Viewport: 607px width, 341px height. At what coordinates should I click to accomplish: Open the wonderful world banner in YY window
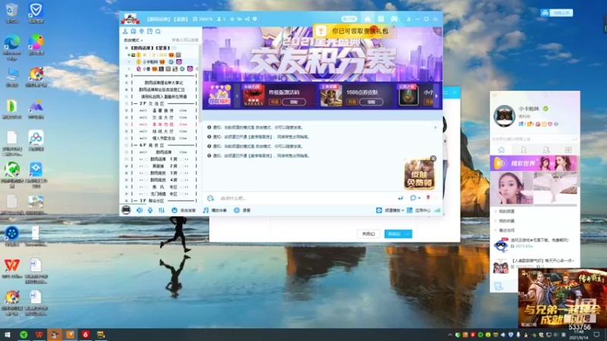[x=533, y=164]
